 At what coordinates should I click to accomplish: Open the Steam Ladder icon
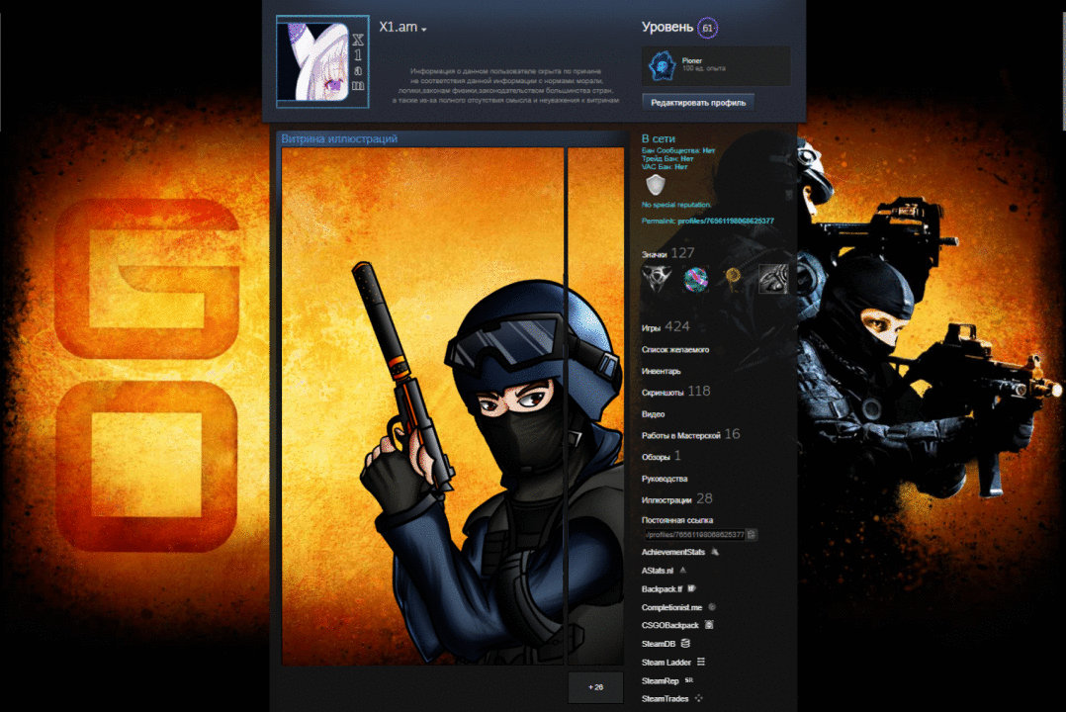[701, 663]
